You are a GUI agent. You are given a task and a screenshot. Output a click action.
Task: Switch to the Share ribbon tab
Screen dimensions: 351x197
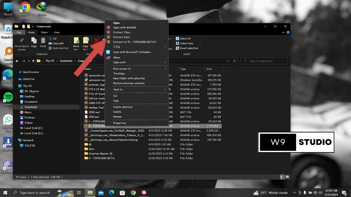click(44, 32)
